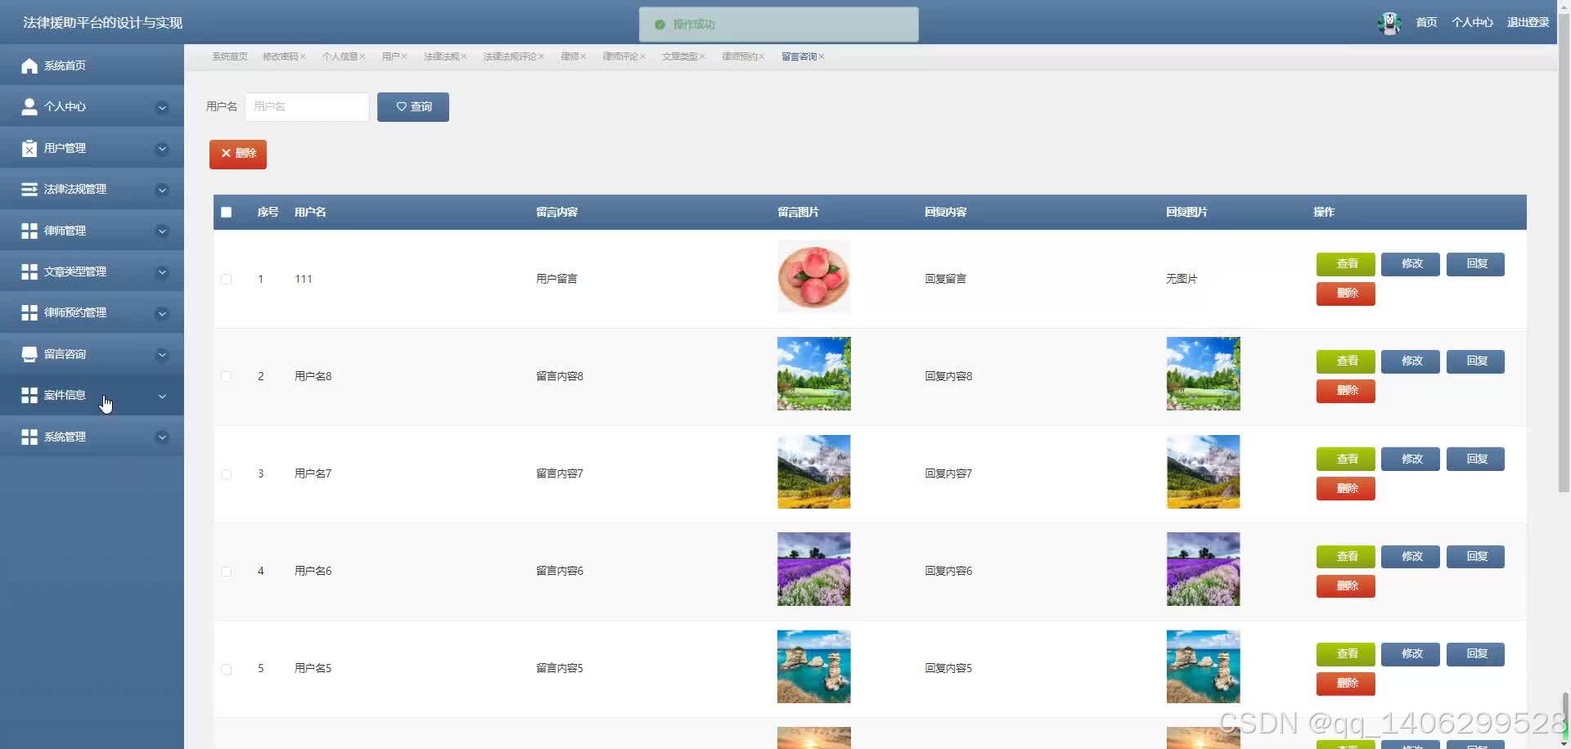Viewport: 1571px width, 749px height.
Task: Click the 用户名 search input field
Action: 307,107
